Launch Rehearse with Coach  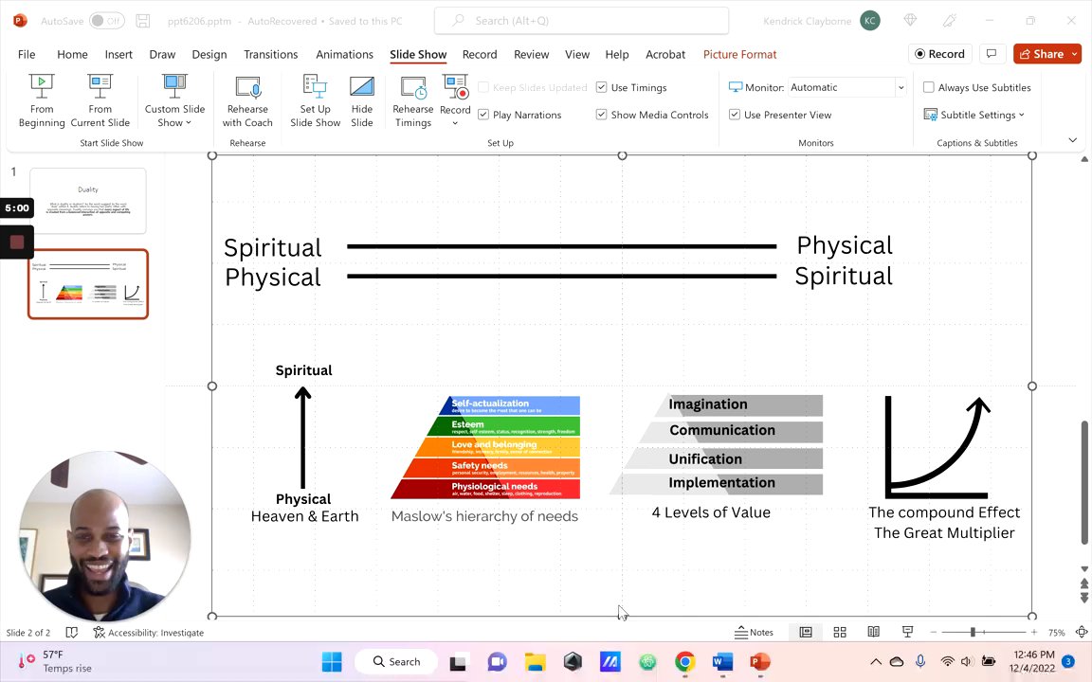coord(247,101)
